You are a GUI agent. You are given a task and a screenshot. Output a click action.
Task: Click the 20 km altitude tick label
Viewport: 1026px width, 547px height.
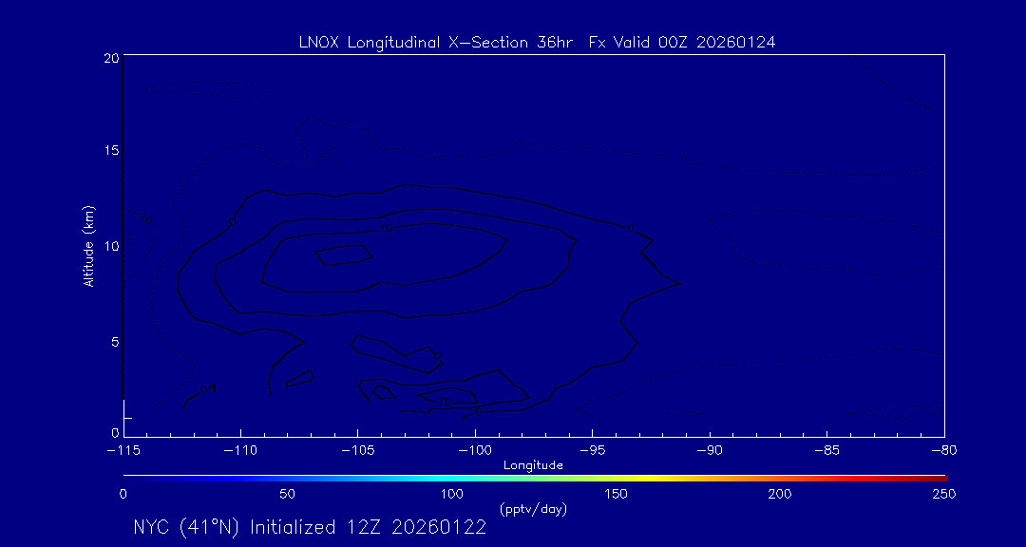(x=110, y=58)
